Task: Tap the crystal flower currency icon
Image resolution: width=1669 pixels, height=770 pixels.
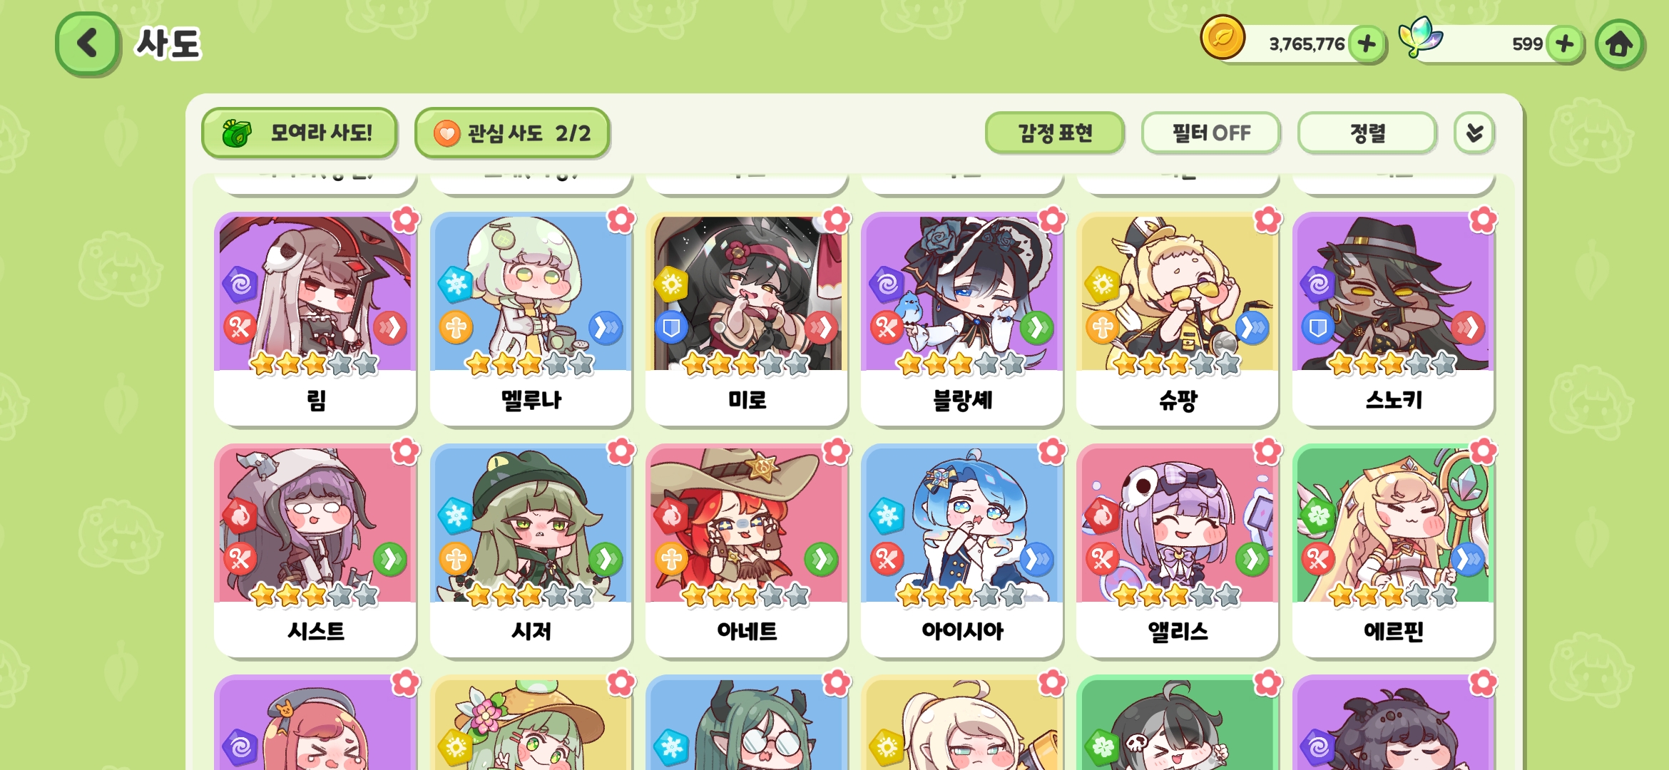Action: tap(1420, 37)
